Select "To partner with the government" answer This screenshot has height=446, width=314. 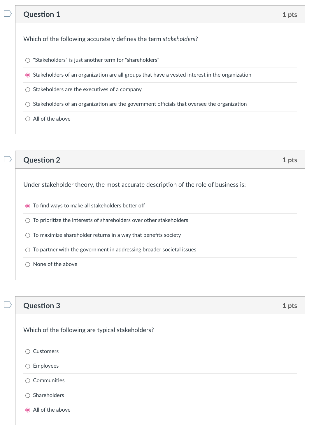tap(27, 250)
